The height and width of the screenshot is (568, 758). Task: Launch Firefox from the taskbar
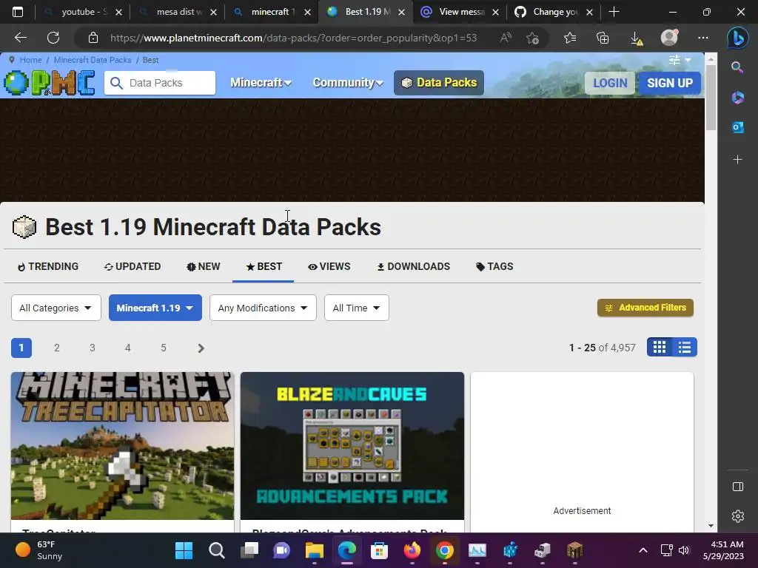tap(412, 550)
